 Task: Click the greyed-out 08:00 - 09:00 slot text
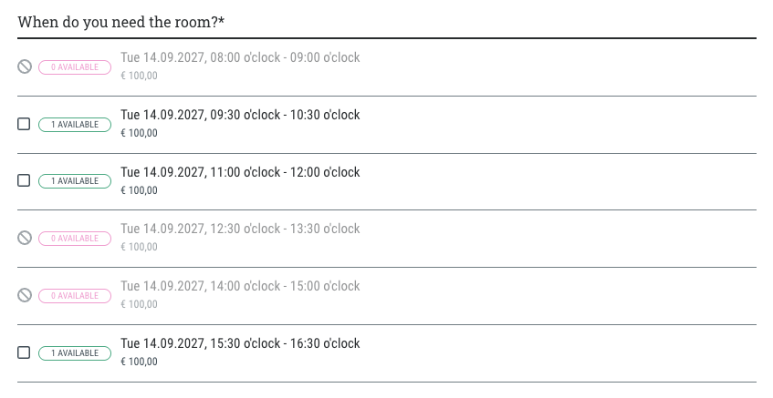pos(240,57)
